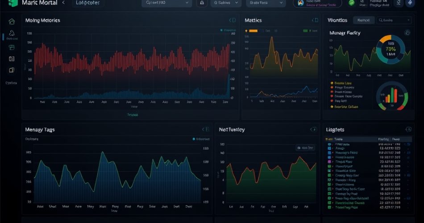
Task: Select the second blue row icon in Liagfets
Action: pyautogui.click(x=329, y=153)
